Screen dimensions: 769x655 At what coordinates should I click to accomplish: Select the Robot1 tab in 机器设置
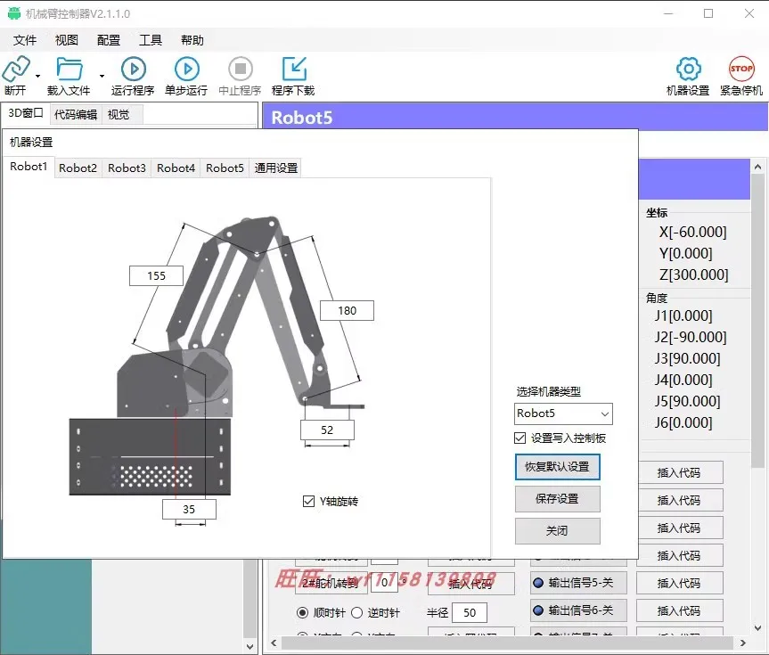29,167
